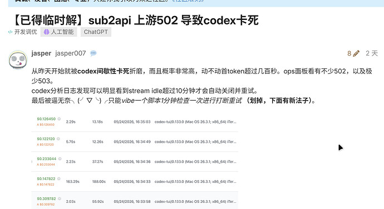Click the 13.18s duration value
Image resolution: width=384 pixels, height=209 pixels.
pos(97,122)
